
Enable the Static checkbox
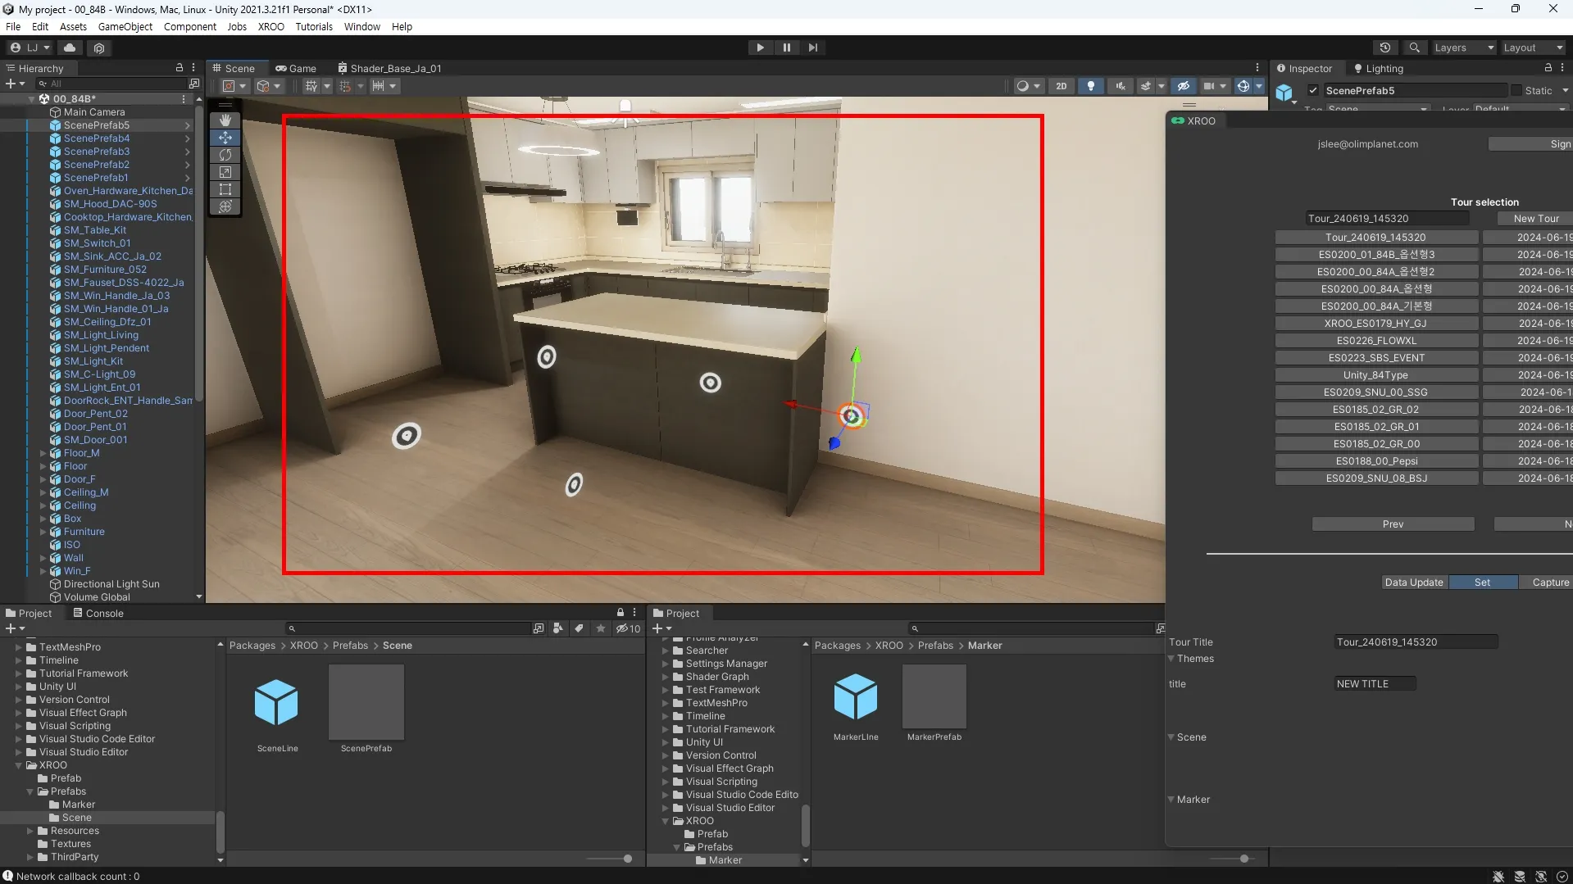(1516, 91)
